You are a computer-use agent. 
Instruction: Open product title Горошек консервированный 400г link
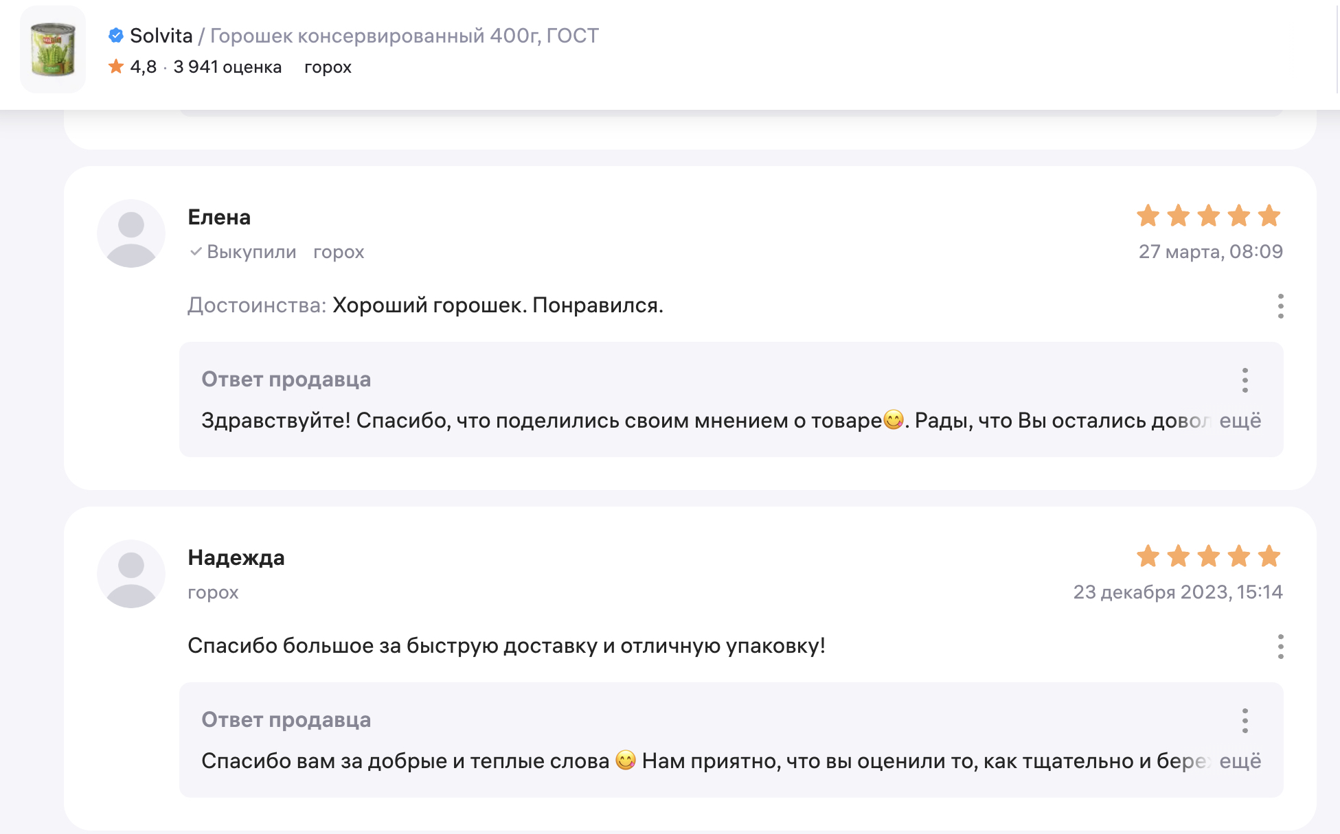[404, 36]
